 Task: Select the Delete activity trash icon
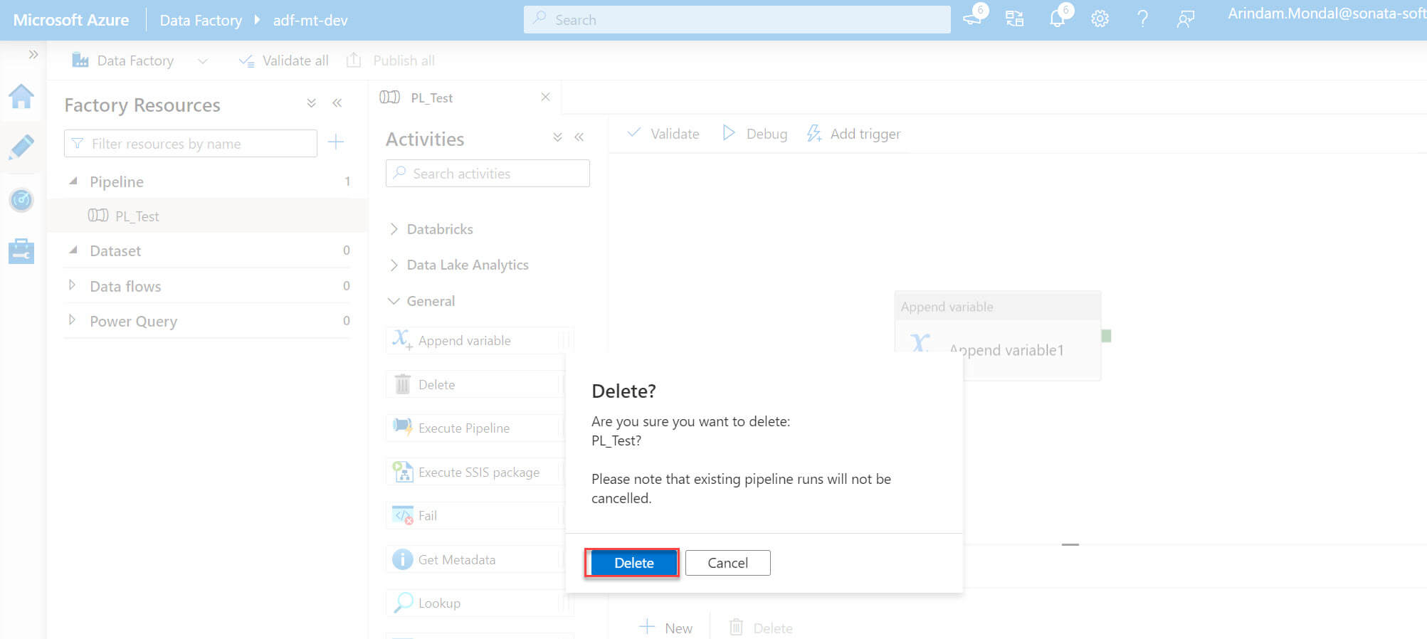402,384
